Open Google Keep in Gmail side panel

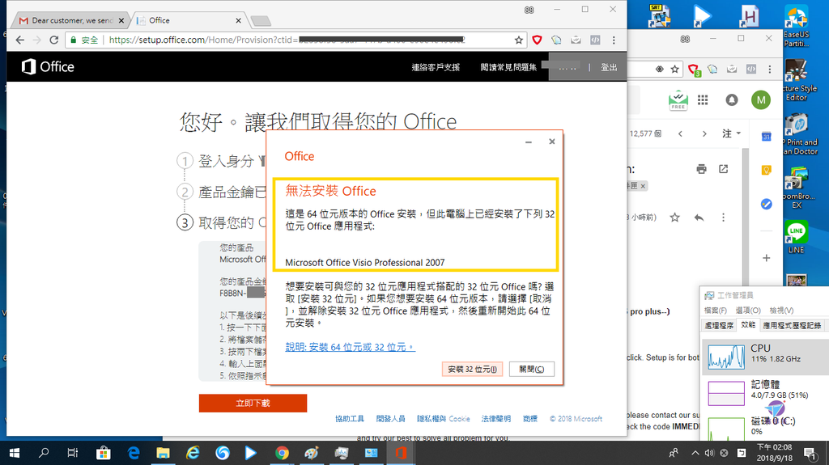[766, 170]
